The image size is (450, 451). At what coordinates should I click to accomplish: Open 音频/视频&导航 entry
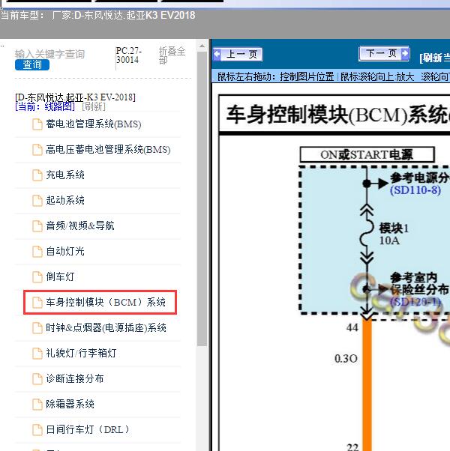tap(80, 225)
